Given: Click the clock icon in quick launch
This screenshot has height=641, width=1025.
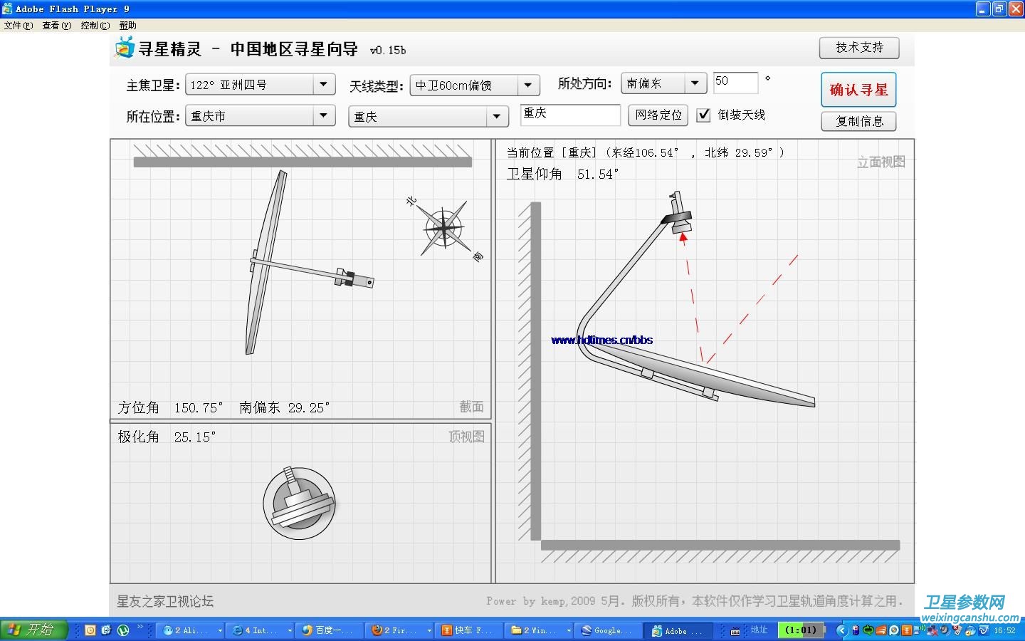Looking at the screenshot, I should coord(90,630).
